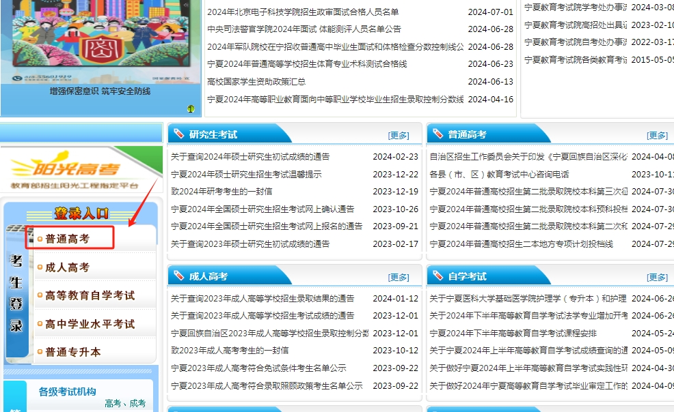Image resolution: width=674 pixels, height=412 pixels.
Task: Open the 各级考试机构 panel
Action: click(67, 392)
